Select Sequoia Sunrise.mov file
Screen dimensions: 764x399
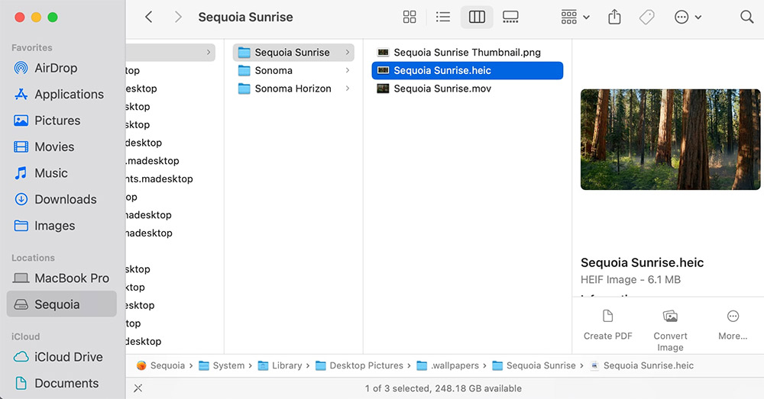pos(468,88)
